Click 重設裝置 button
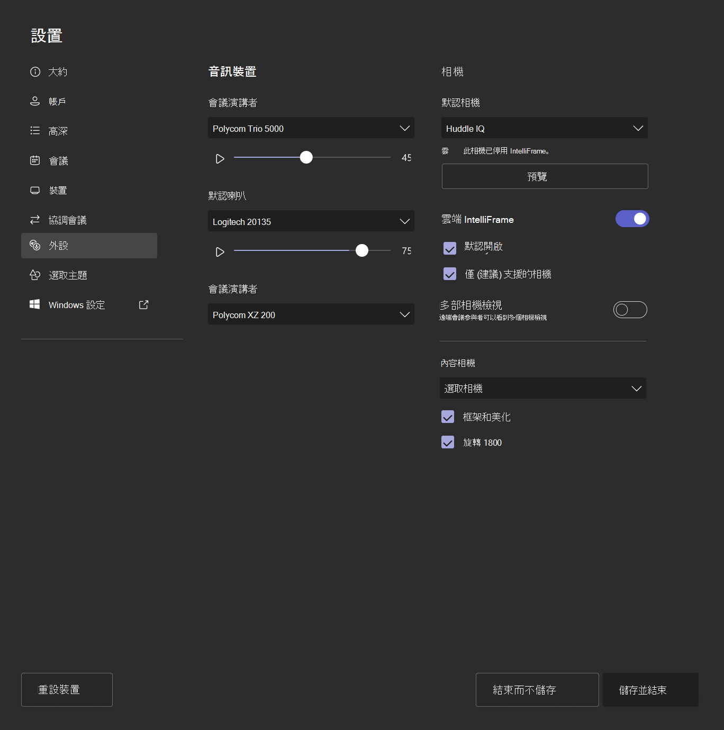The width and height of the screenshot is (724, 730). 67,690
